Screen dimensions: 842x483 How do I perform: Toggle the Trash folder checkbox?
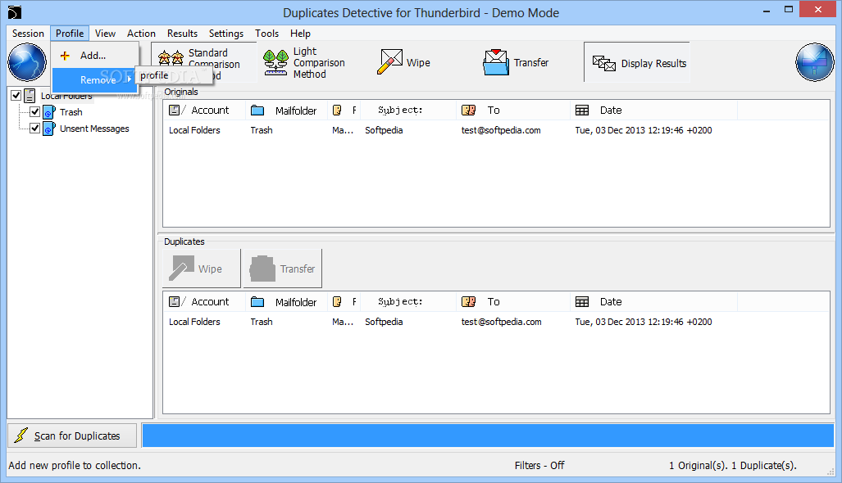(x=35, y=112)
